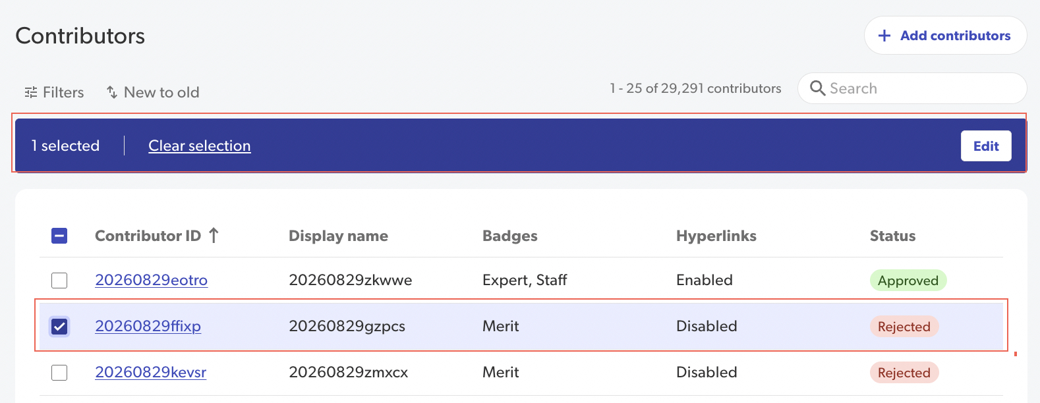Uncheck the box for 20260829ffixp
Image resolution: width=1040 pixels, height=403 pixels.
click(59, 327)
